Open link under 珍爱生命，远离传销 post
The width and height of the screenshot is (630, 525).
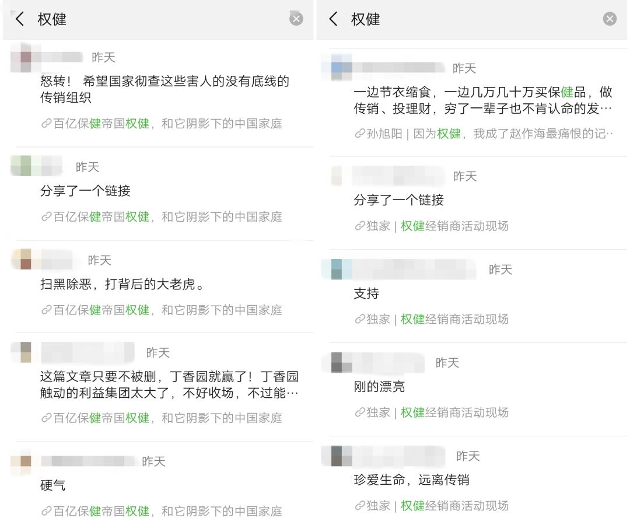click(432, 505)
